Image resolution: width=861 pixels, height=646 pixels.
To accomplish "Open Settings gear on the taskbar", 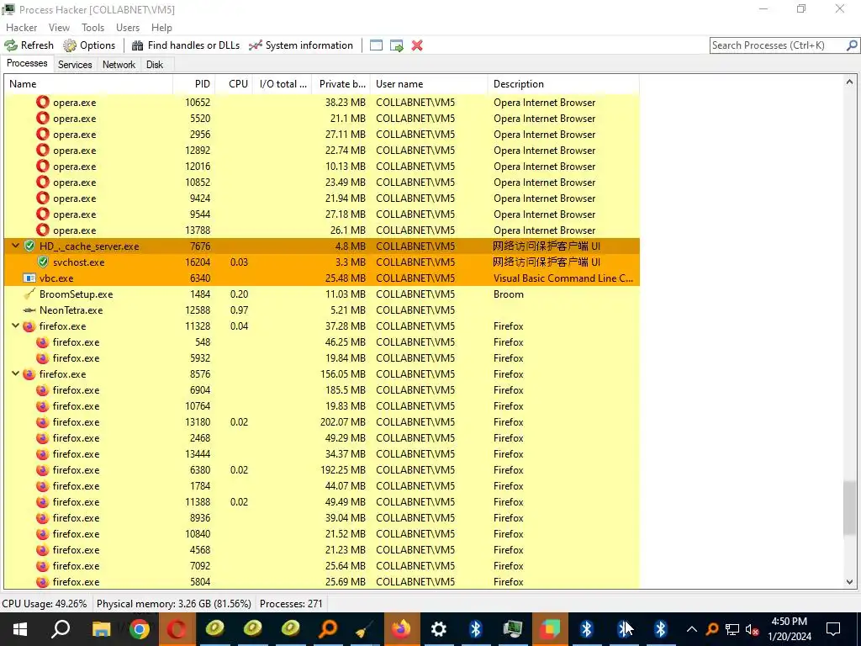I will [x=438, y=629].
